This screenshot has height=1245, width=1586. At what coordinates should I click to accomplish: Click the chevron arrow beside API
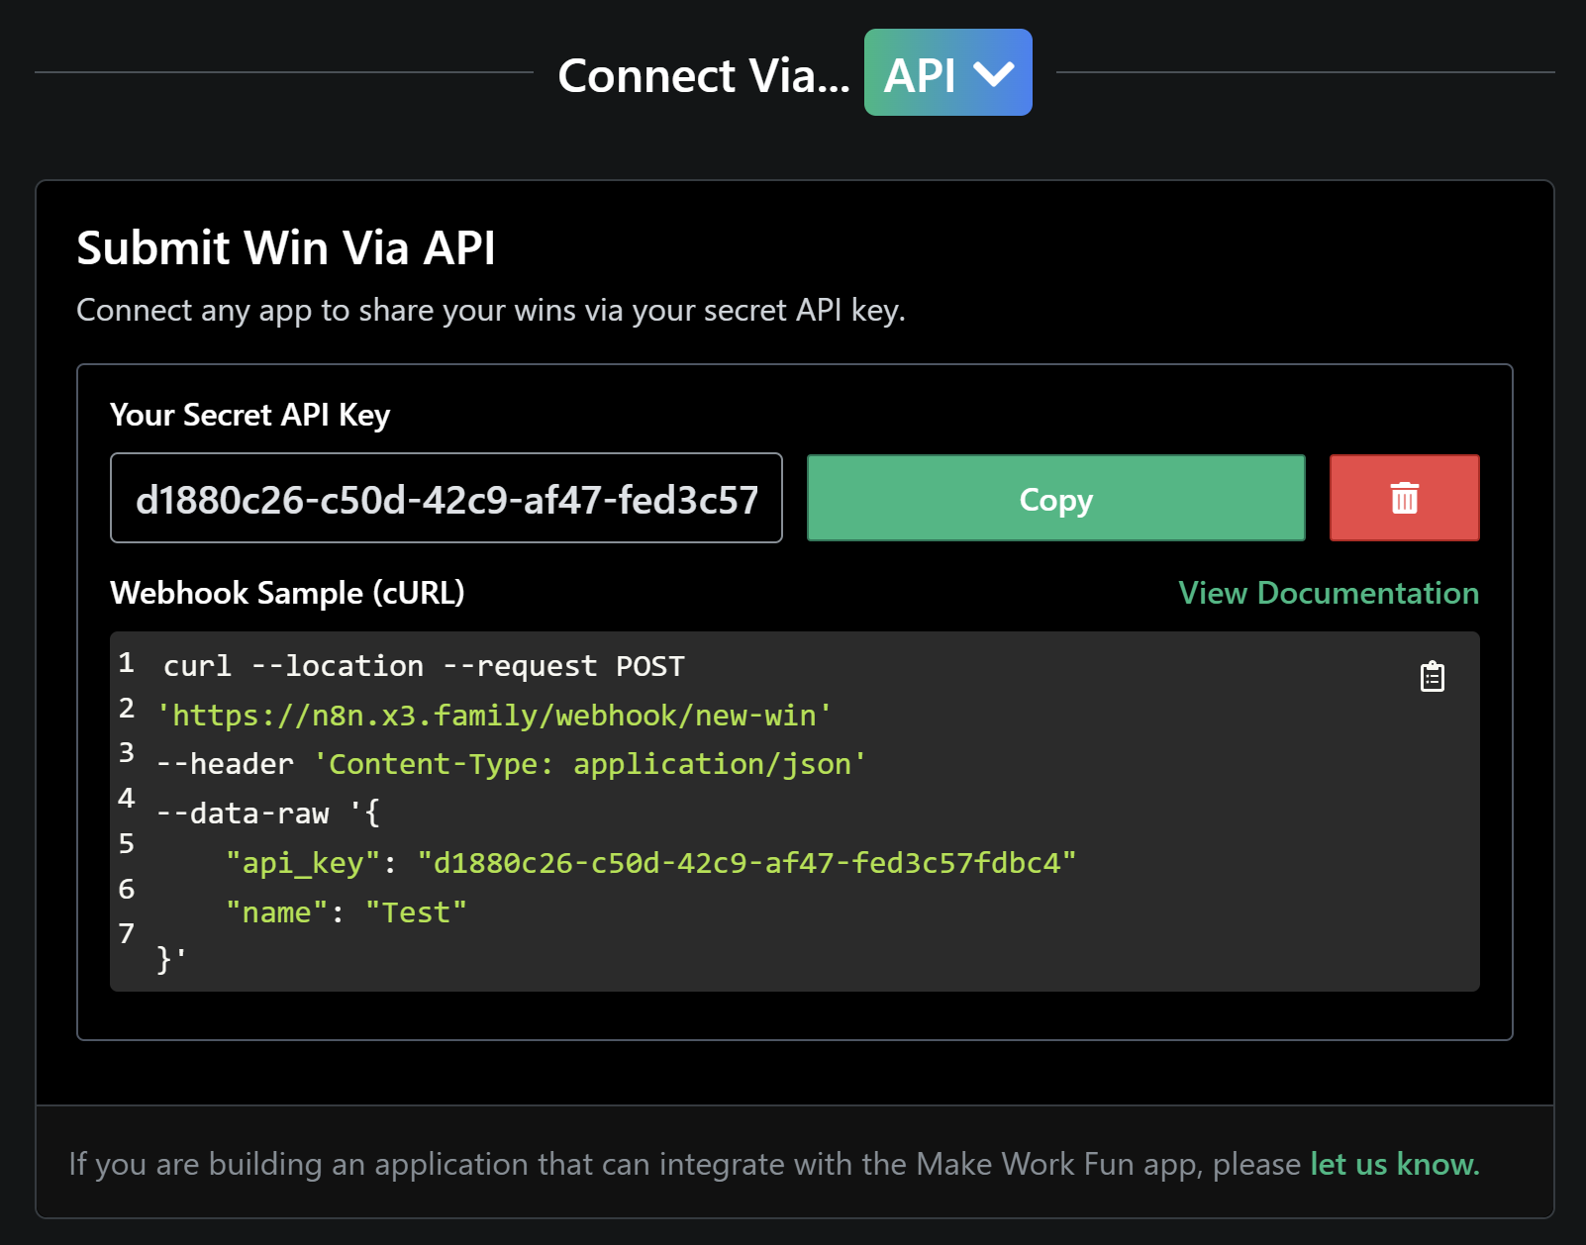[x=994, y=74]
